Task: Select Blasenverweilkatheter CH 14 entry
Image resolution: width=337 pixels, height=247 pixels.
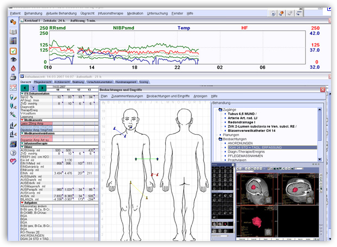Action: (x=252, y=131)
